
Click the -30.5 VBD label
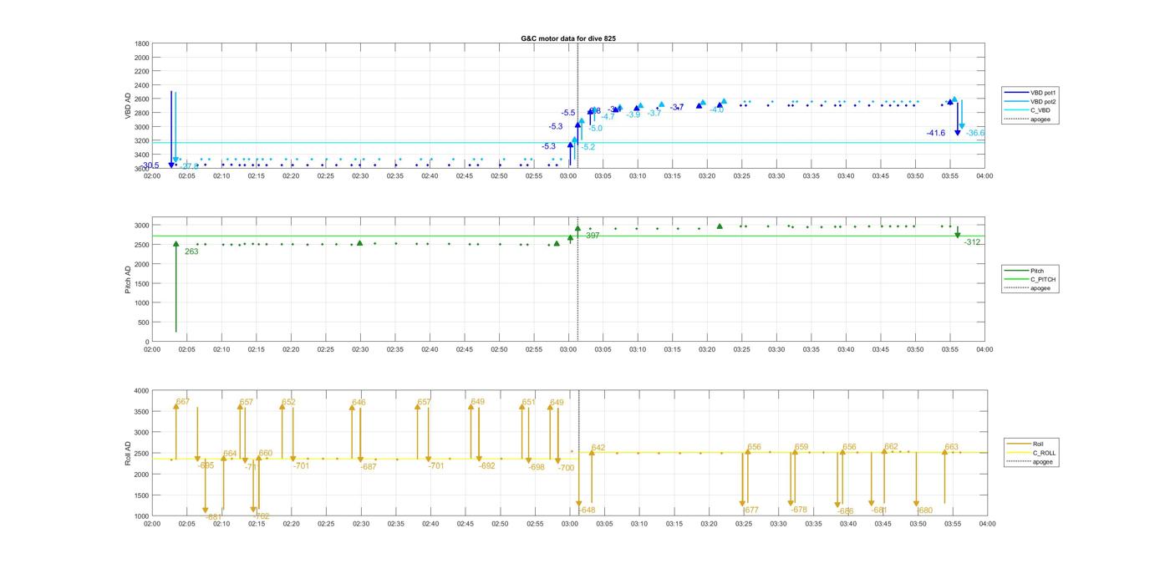click(x=150, y=165)
